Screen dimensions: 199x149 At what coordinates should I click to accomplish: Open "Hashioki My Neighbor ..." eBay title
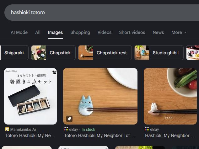pos(170,136)
